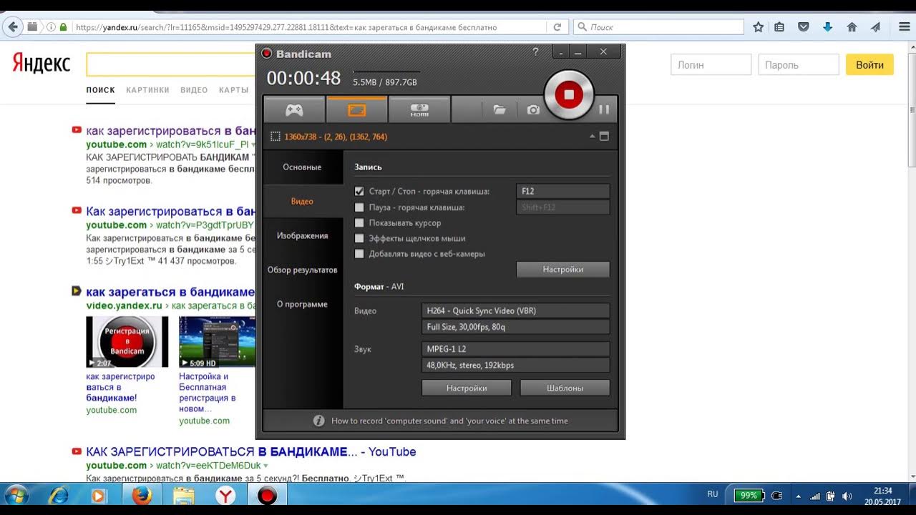Pause the Bandicam recording
The image size is (916, 515).
click(x=604, y=109)
